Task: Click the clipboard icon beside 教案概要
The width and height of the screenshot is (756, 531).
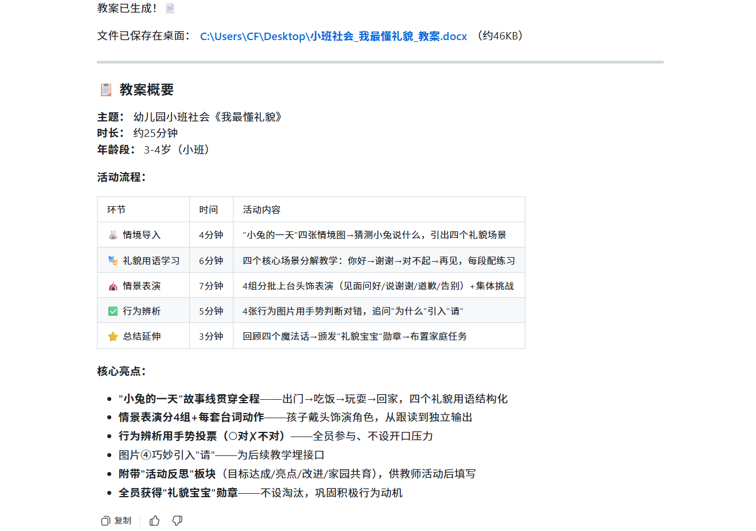Action: pyautogui.click(x=106, y=89)
